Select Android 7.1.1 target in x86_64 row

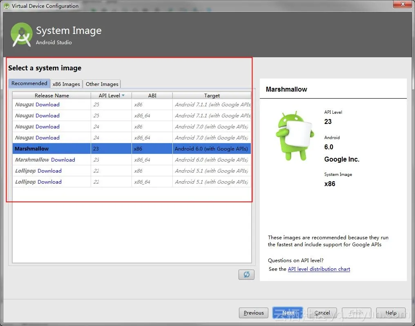click(212, 116)
